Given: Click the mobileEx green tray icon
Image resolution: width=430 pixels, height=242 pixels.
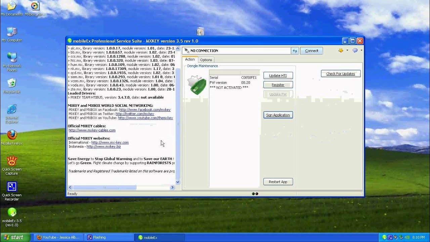Looking at the screenshot, I should 384,237.
